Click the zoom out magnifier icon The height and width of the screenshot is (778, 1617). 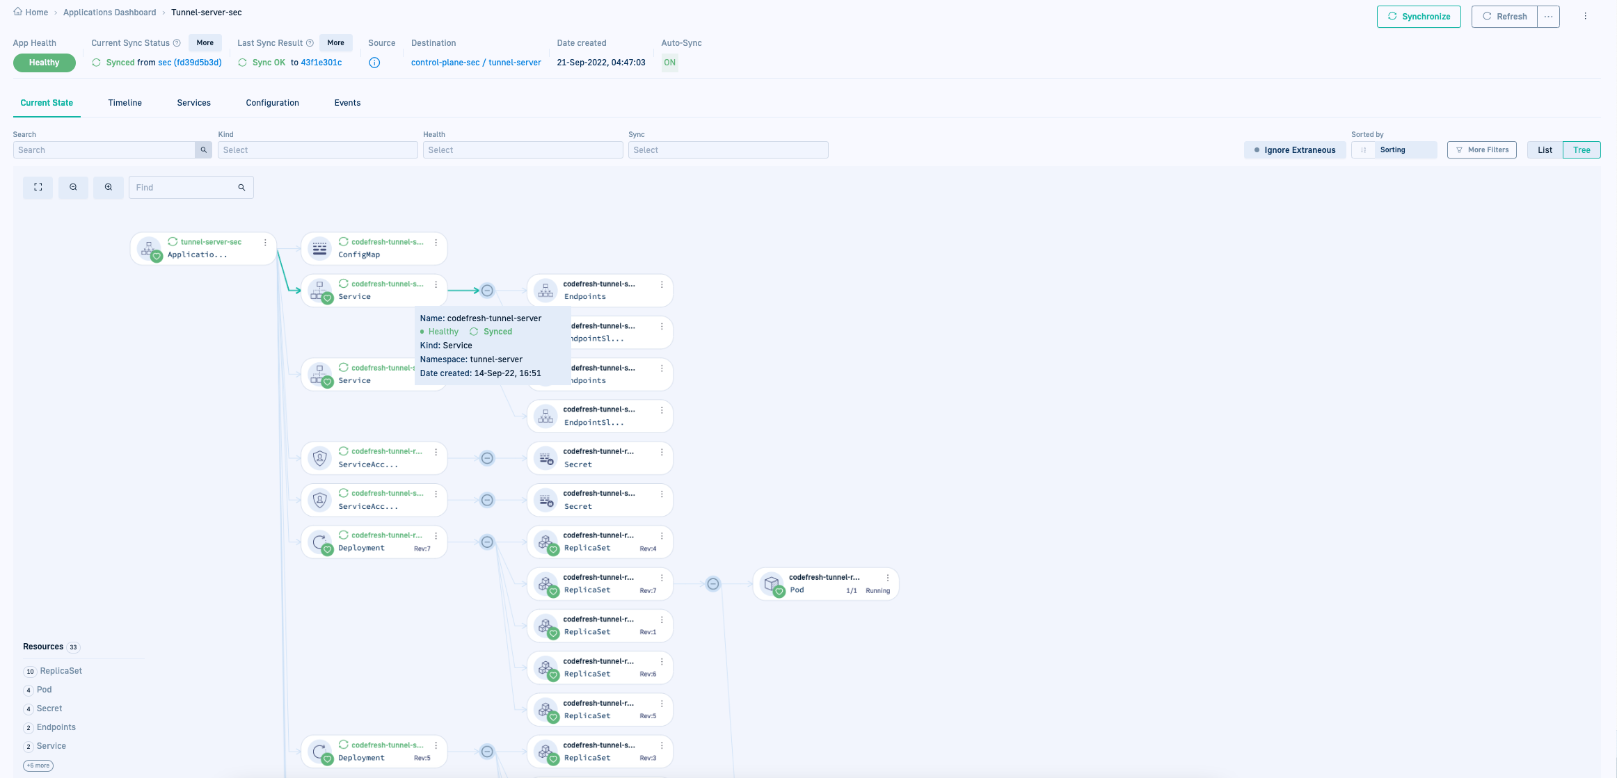click(x=73, y=187)
